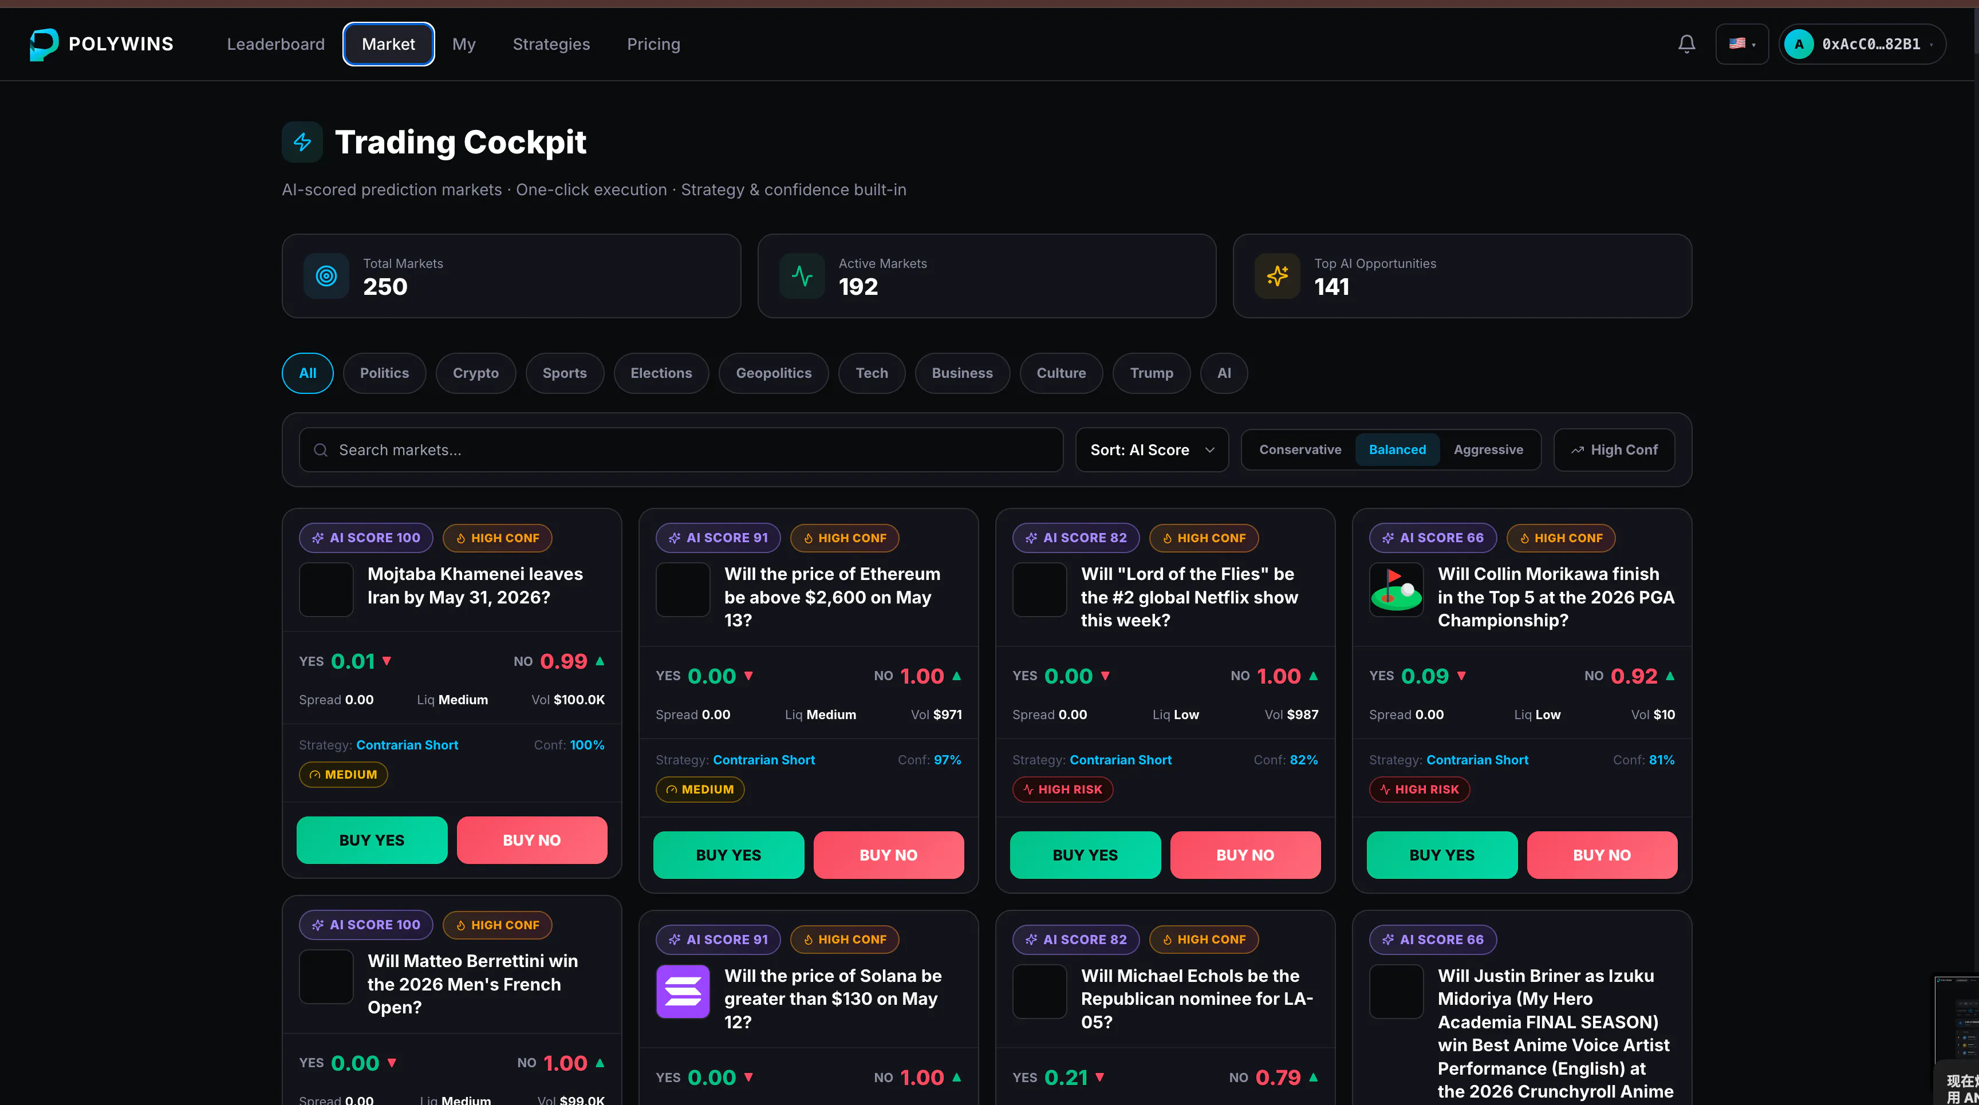Buy YES on Khamenei leaves Iran market

372,840
